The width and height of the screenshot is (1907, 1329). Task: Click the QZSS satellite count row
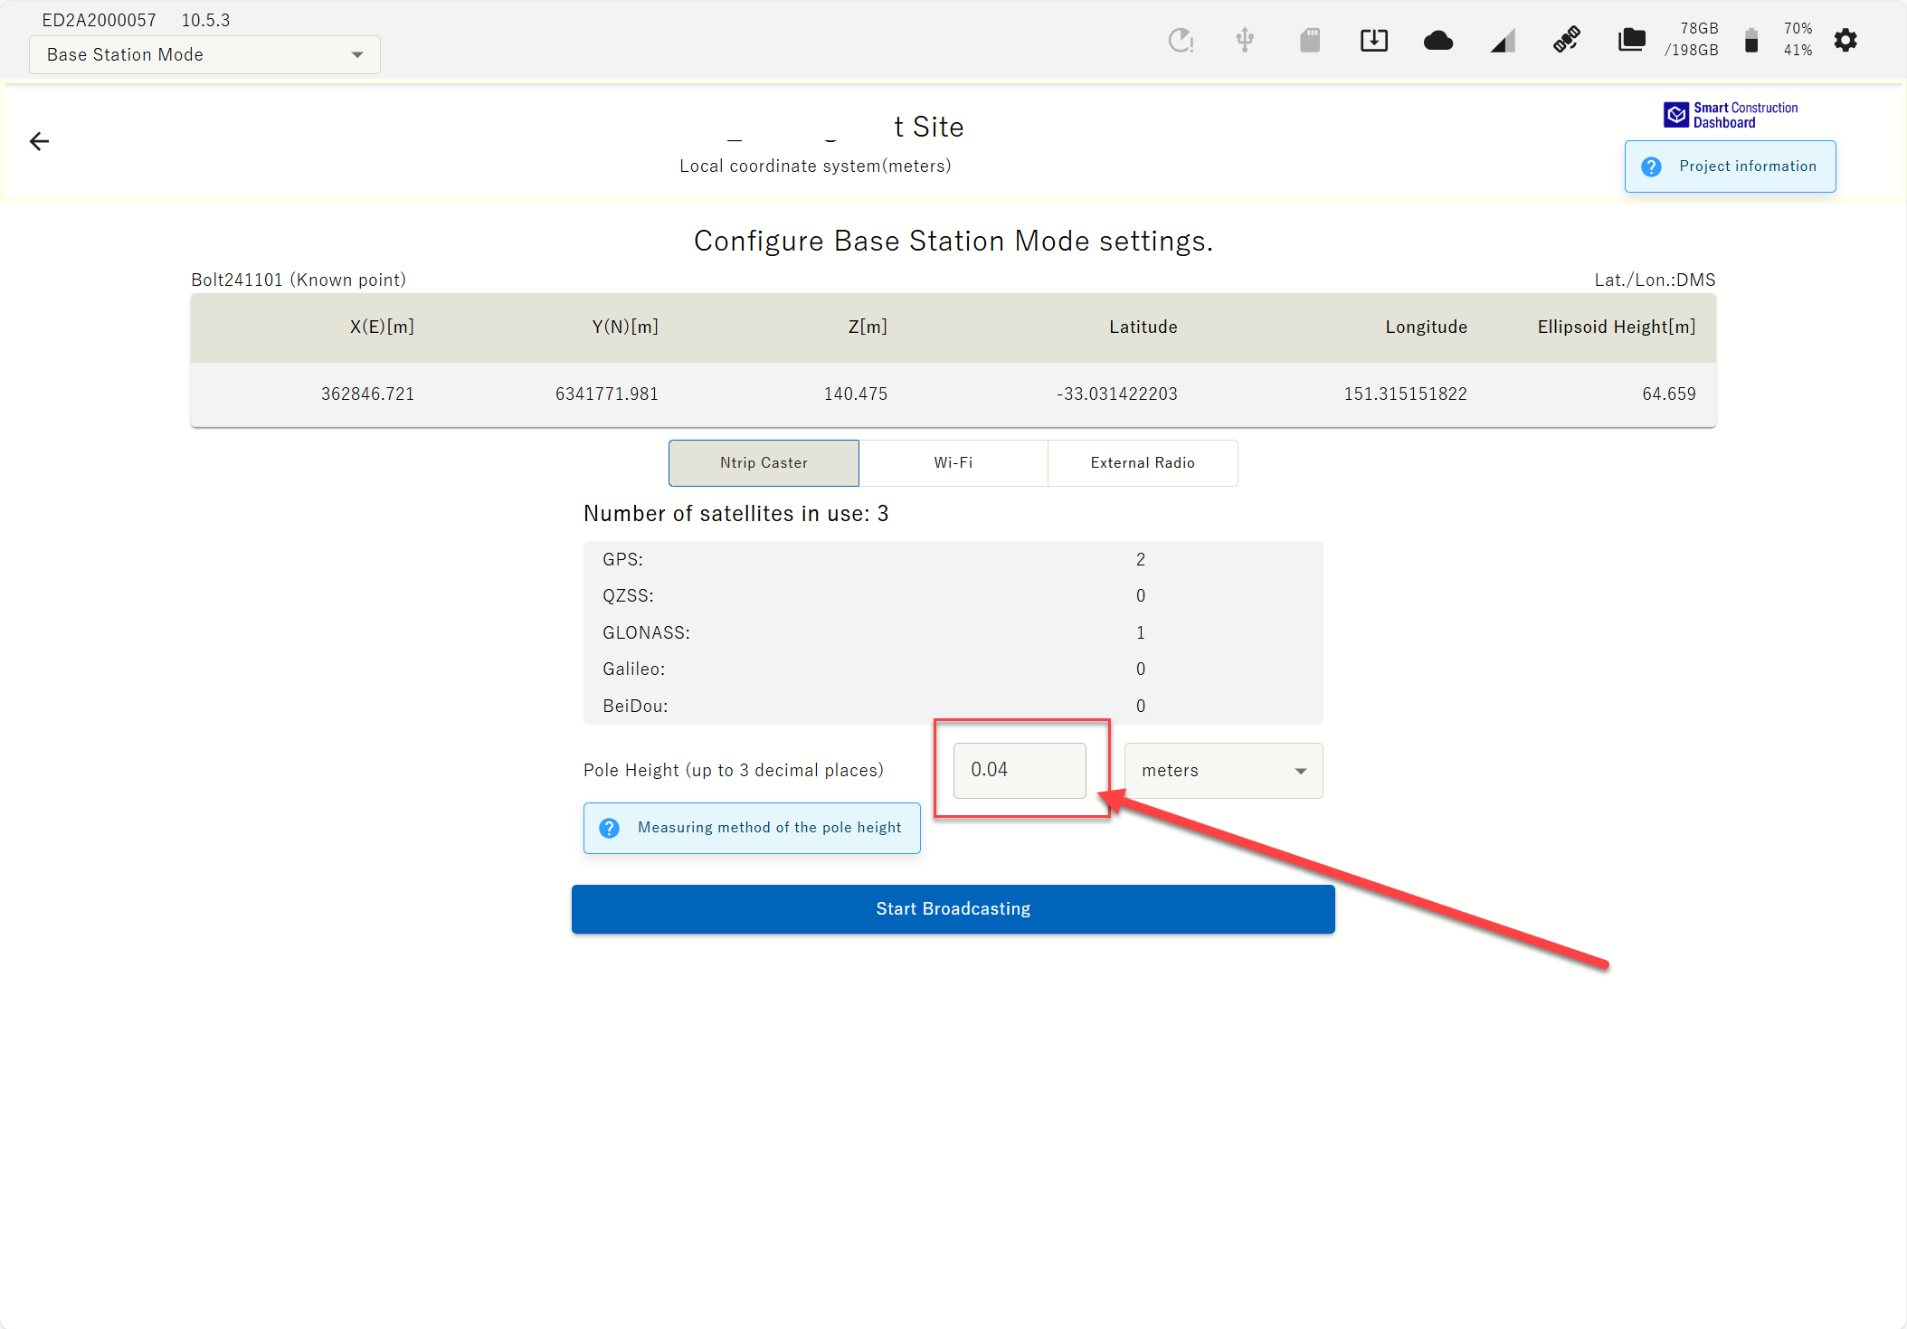point(953,596)
